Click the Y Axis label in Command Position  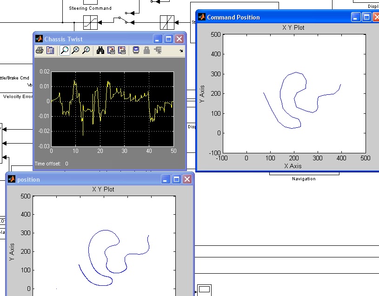202,94
